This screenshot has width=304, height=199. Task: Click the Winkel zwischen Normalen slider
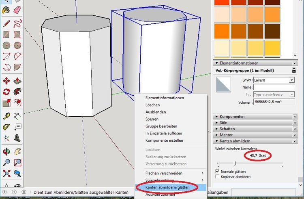click(x=250, y=163)
